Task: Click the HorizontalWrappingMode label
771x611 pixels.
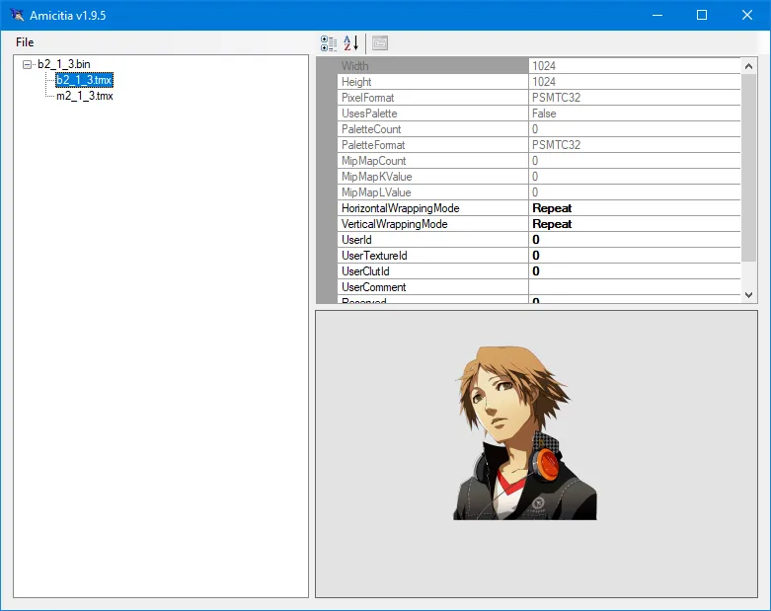Action: point(400,208)
